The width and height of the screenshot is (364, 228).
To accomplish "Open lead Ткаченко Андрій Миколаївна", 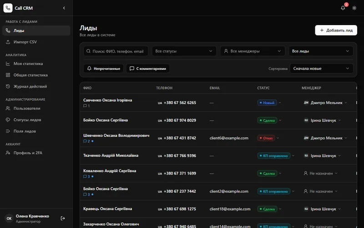I will (x=111, y=155).
